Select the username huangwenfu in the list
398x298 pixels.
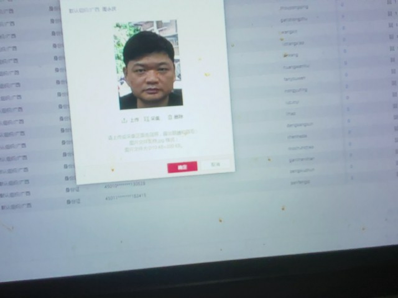[x=296, y=66]
